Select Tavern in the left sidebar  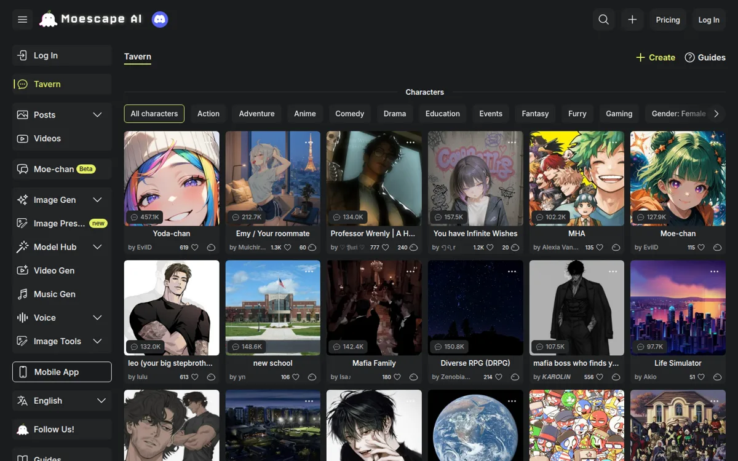point(61,84)
